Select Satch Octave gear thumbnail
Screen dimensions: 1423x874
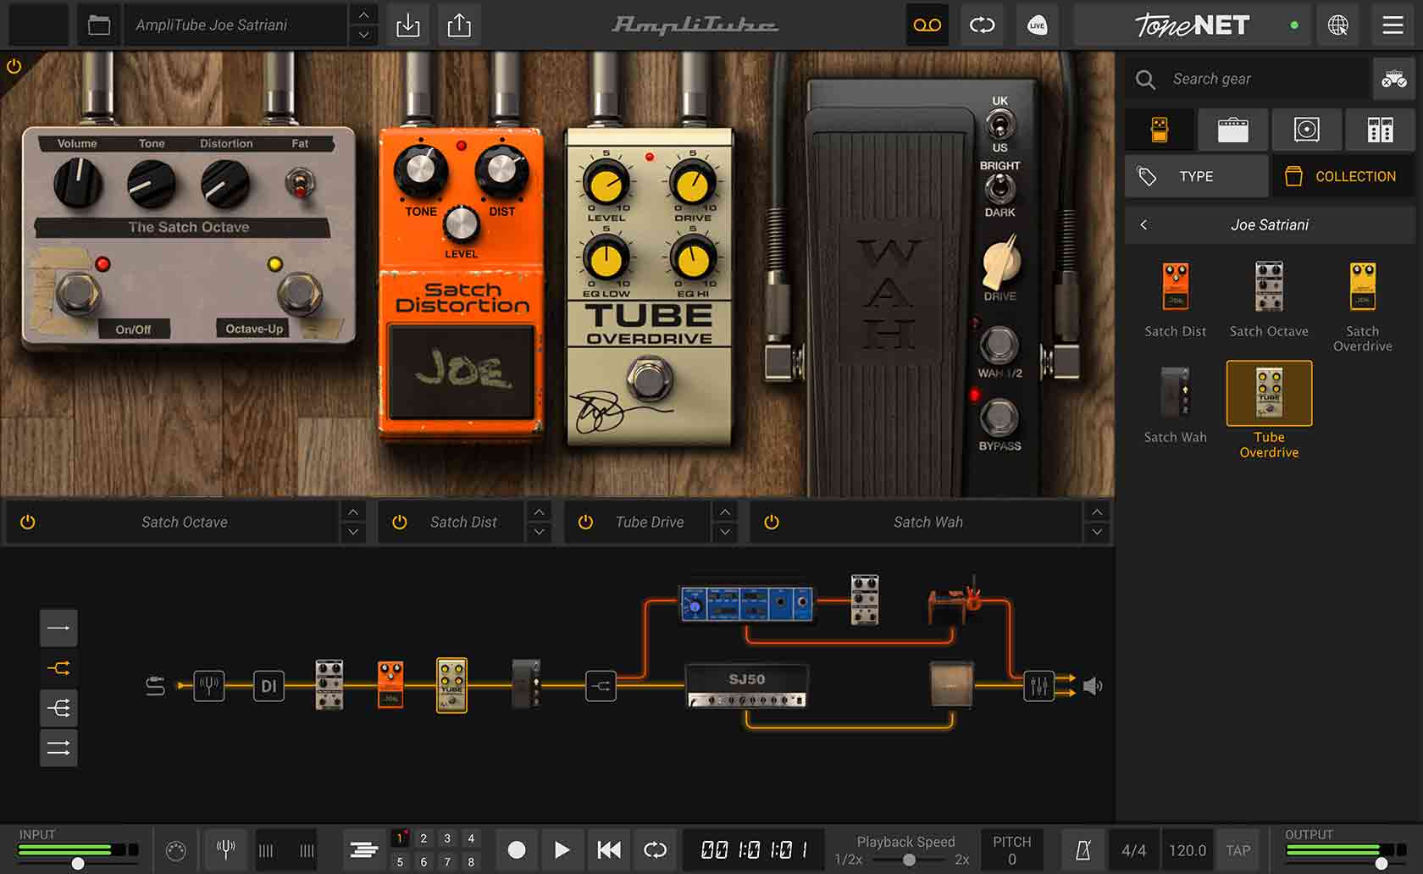1269,288
